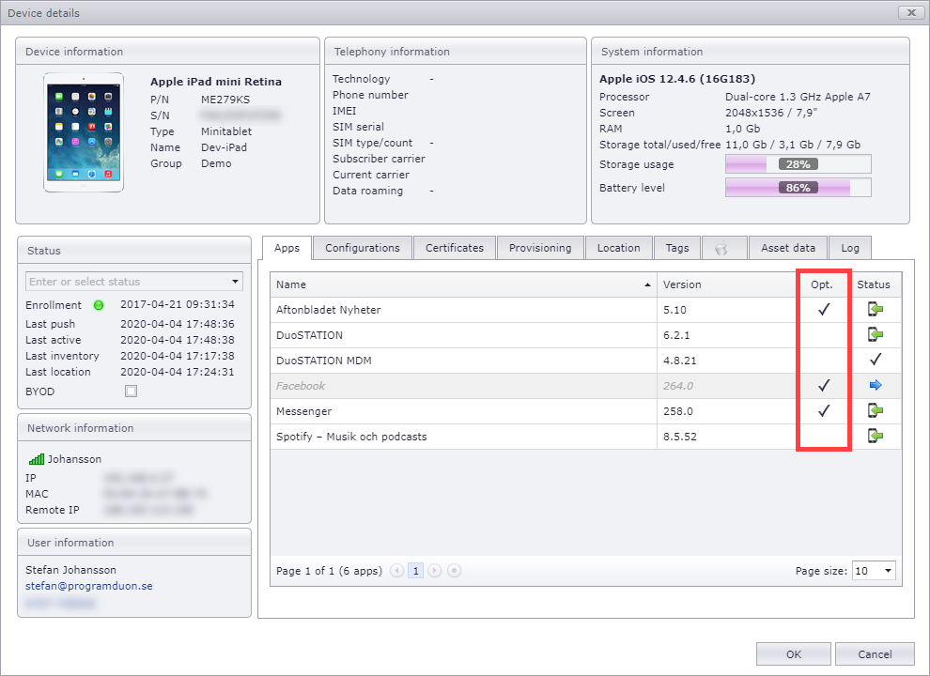
Task: Click the Cancel button
Action: tap(875, 654)
